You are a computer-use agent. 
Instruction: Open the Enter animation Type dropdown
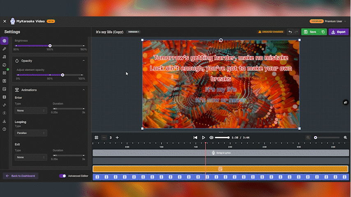(x=31, y=110)
